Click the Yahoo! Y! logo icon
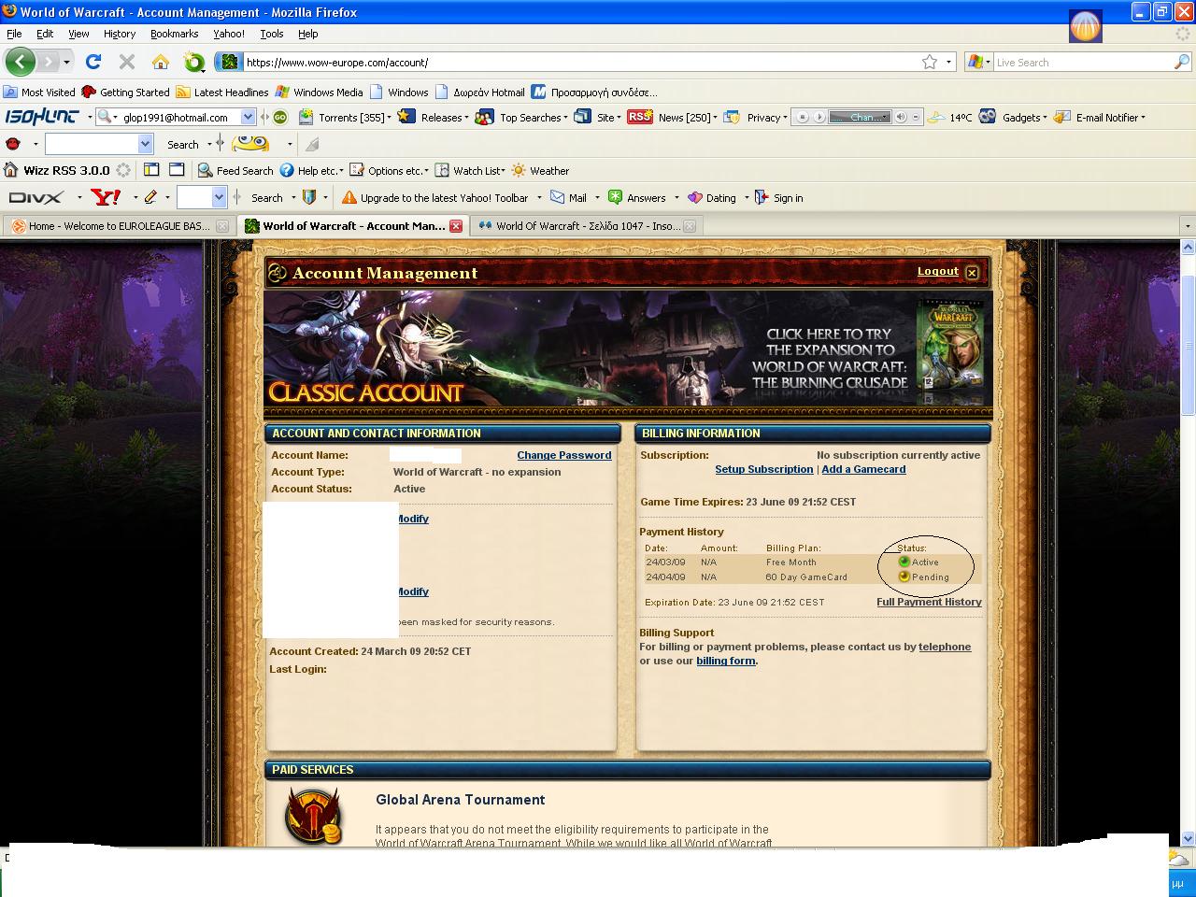 pos(106,197)
